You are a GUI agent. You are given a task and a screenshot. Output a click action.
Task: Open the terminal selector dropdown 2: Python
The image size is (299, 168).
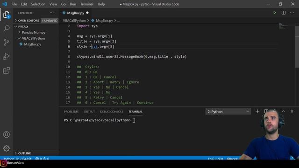(228, 112)
